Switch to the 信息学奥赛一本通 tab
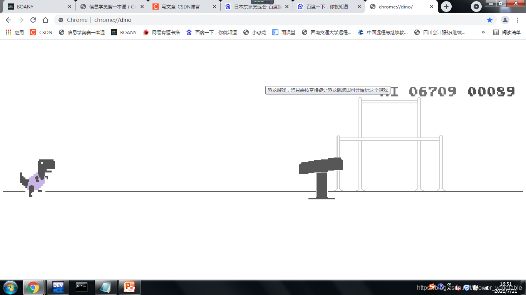Screen dimensions: 526x295 point(112,7)
